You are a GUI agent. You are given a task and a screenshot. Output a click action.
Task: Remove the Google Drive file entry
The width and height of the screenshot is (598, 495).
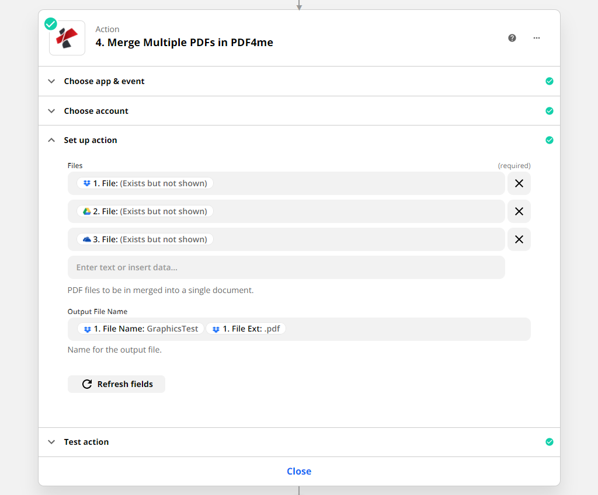519,211
